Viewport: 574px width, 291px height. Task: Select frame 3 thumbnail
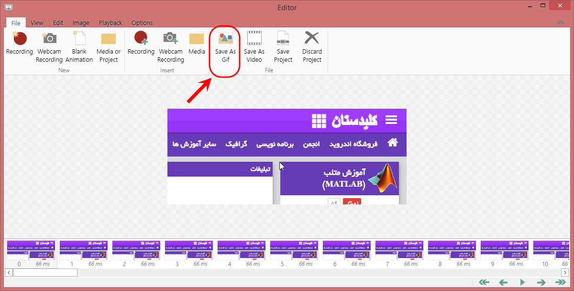pos(189,254)
